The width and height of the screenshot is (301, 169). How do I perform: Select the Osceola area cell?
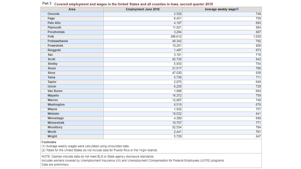point(54,14)
